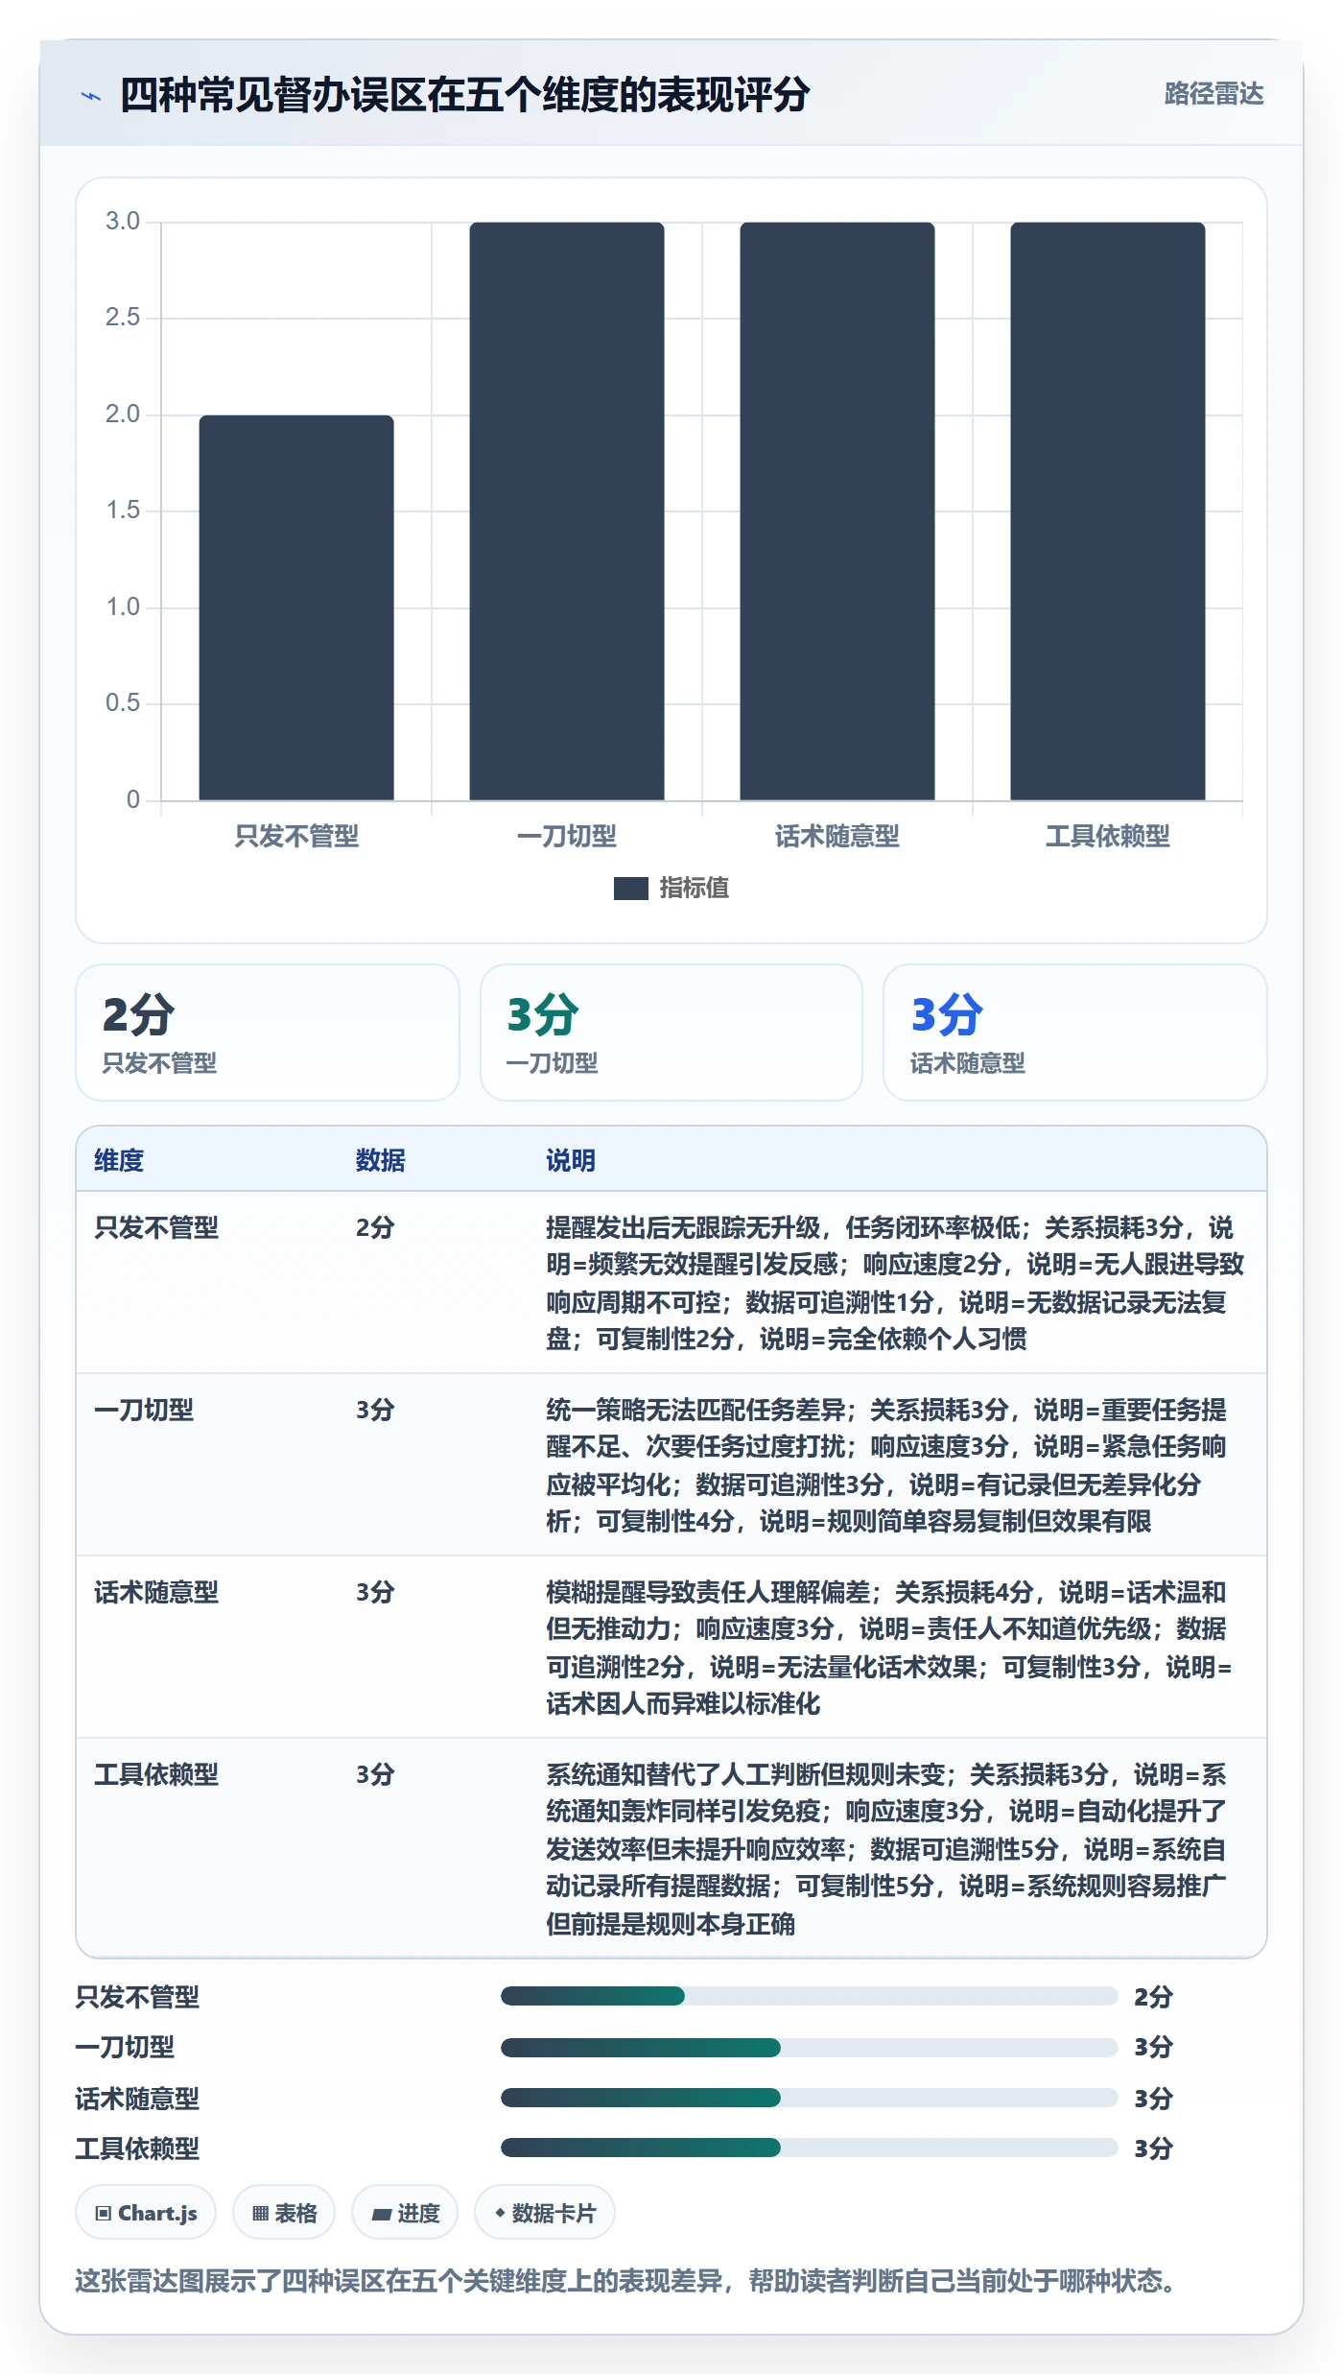This screenshot has height=2374, width=1343.
Task: Click the 表格 tag chip
Action: click(284, 2213)
